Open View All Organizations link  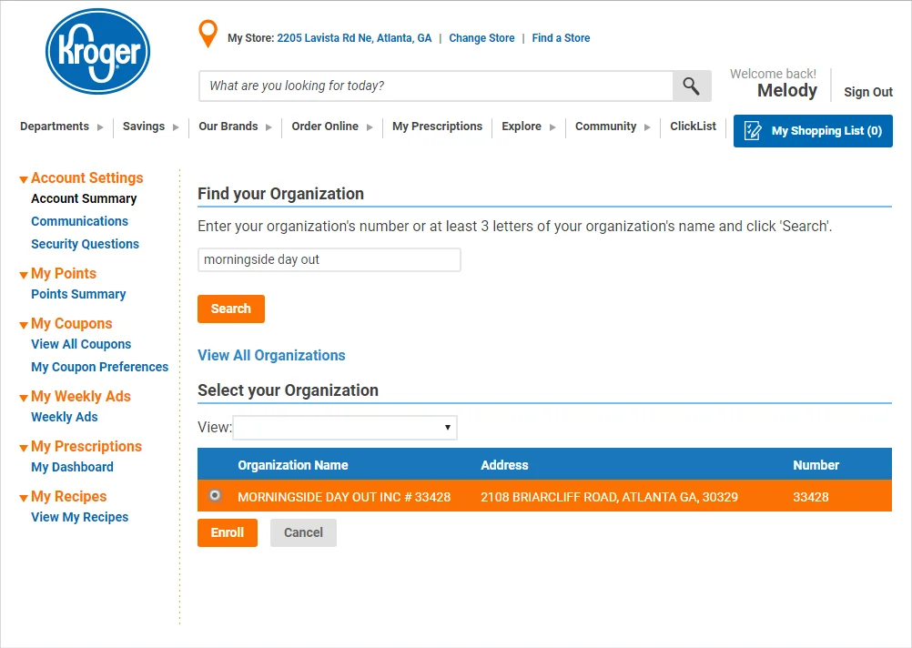pyautogui.click(x=271, y=356)
